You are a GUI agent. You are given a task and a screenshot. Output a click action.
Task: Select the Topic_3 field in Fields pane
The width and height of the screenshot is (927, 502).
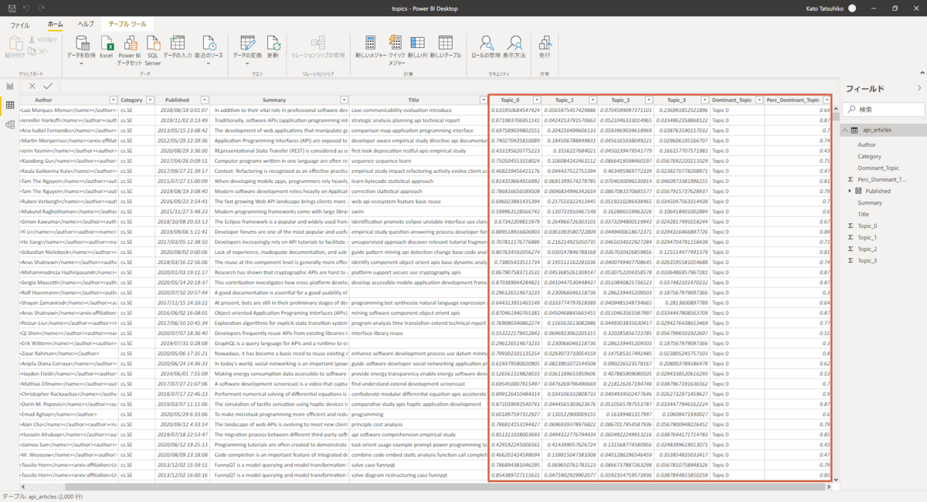click(868, 260)
